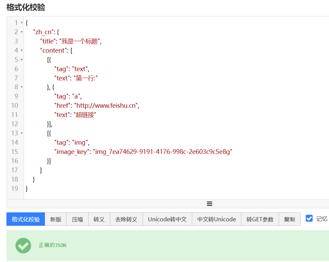Click Unicode转中文 conversion button

pyautogui.click(x=167, y=219)
